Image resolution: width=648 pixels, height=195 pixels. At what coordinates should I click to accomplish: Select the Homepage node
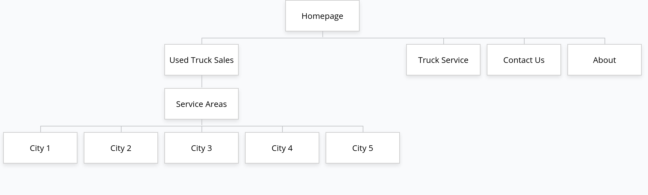pyautogui.click(x=322, y=16)
